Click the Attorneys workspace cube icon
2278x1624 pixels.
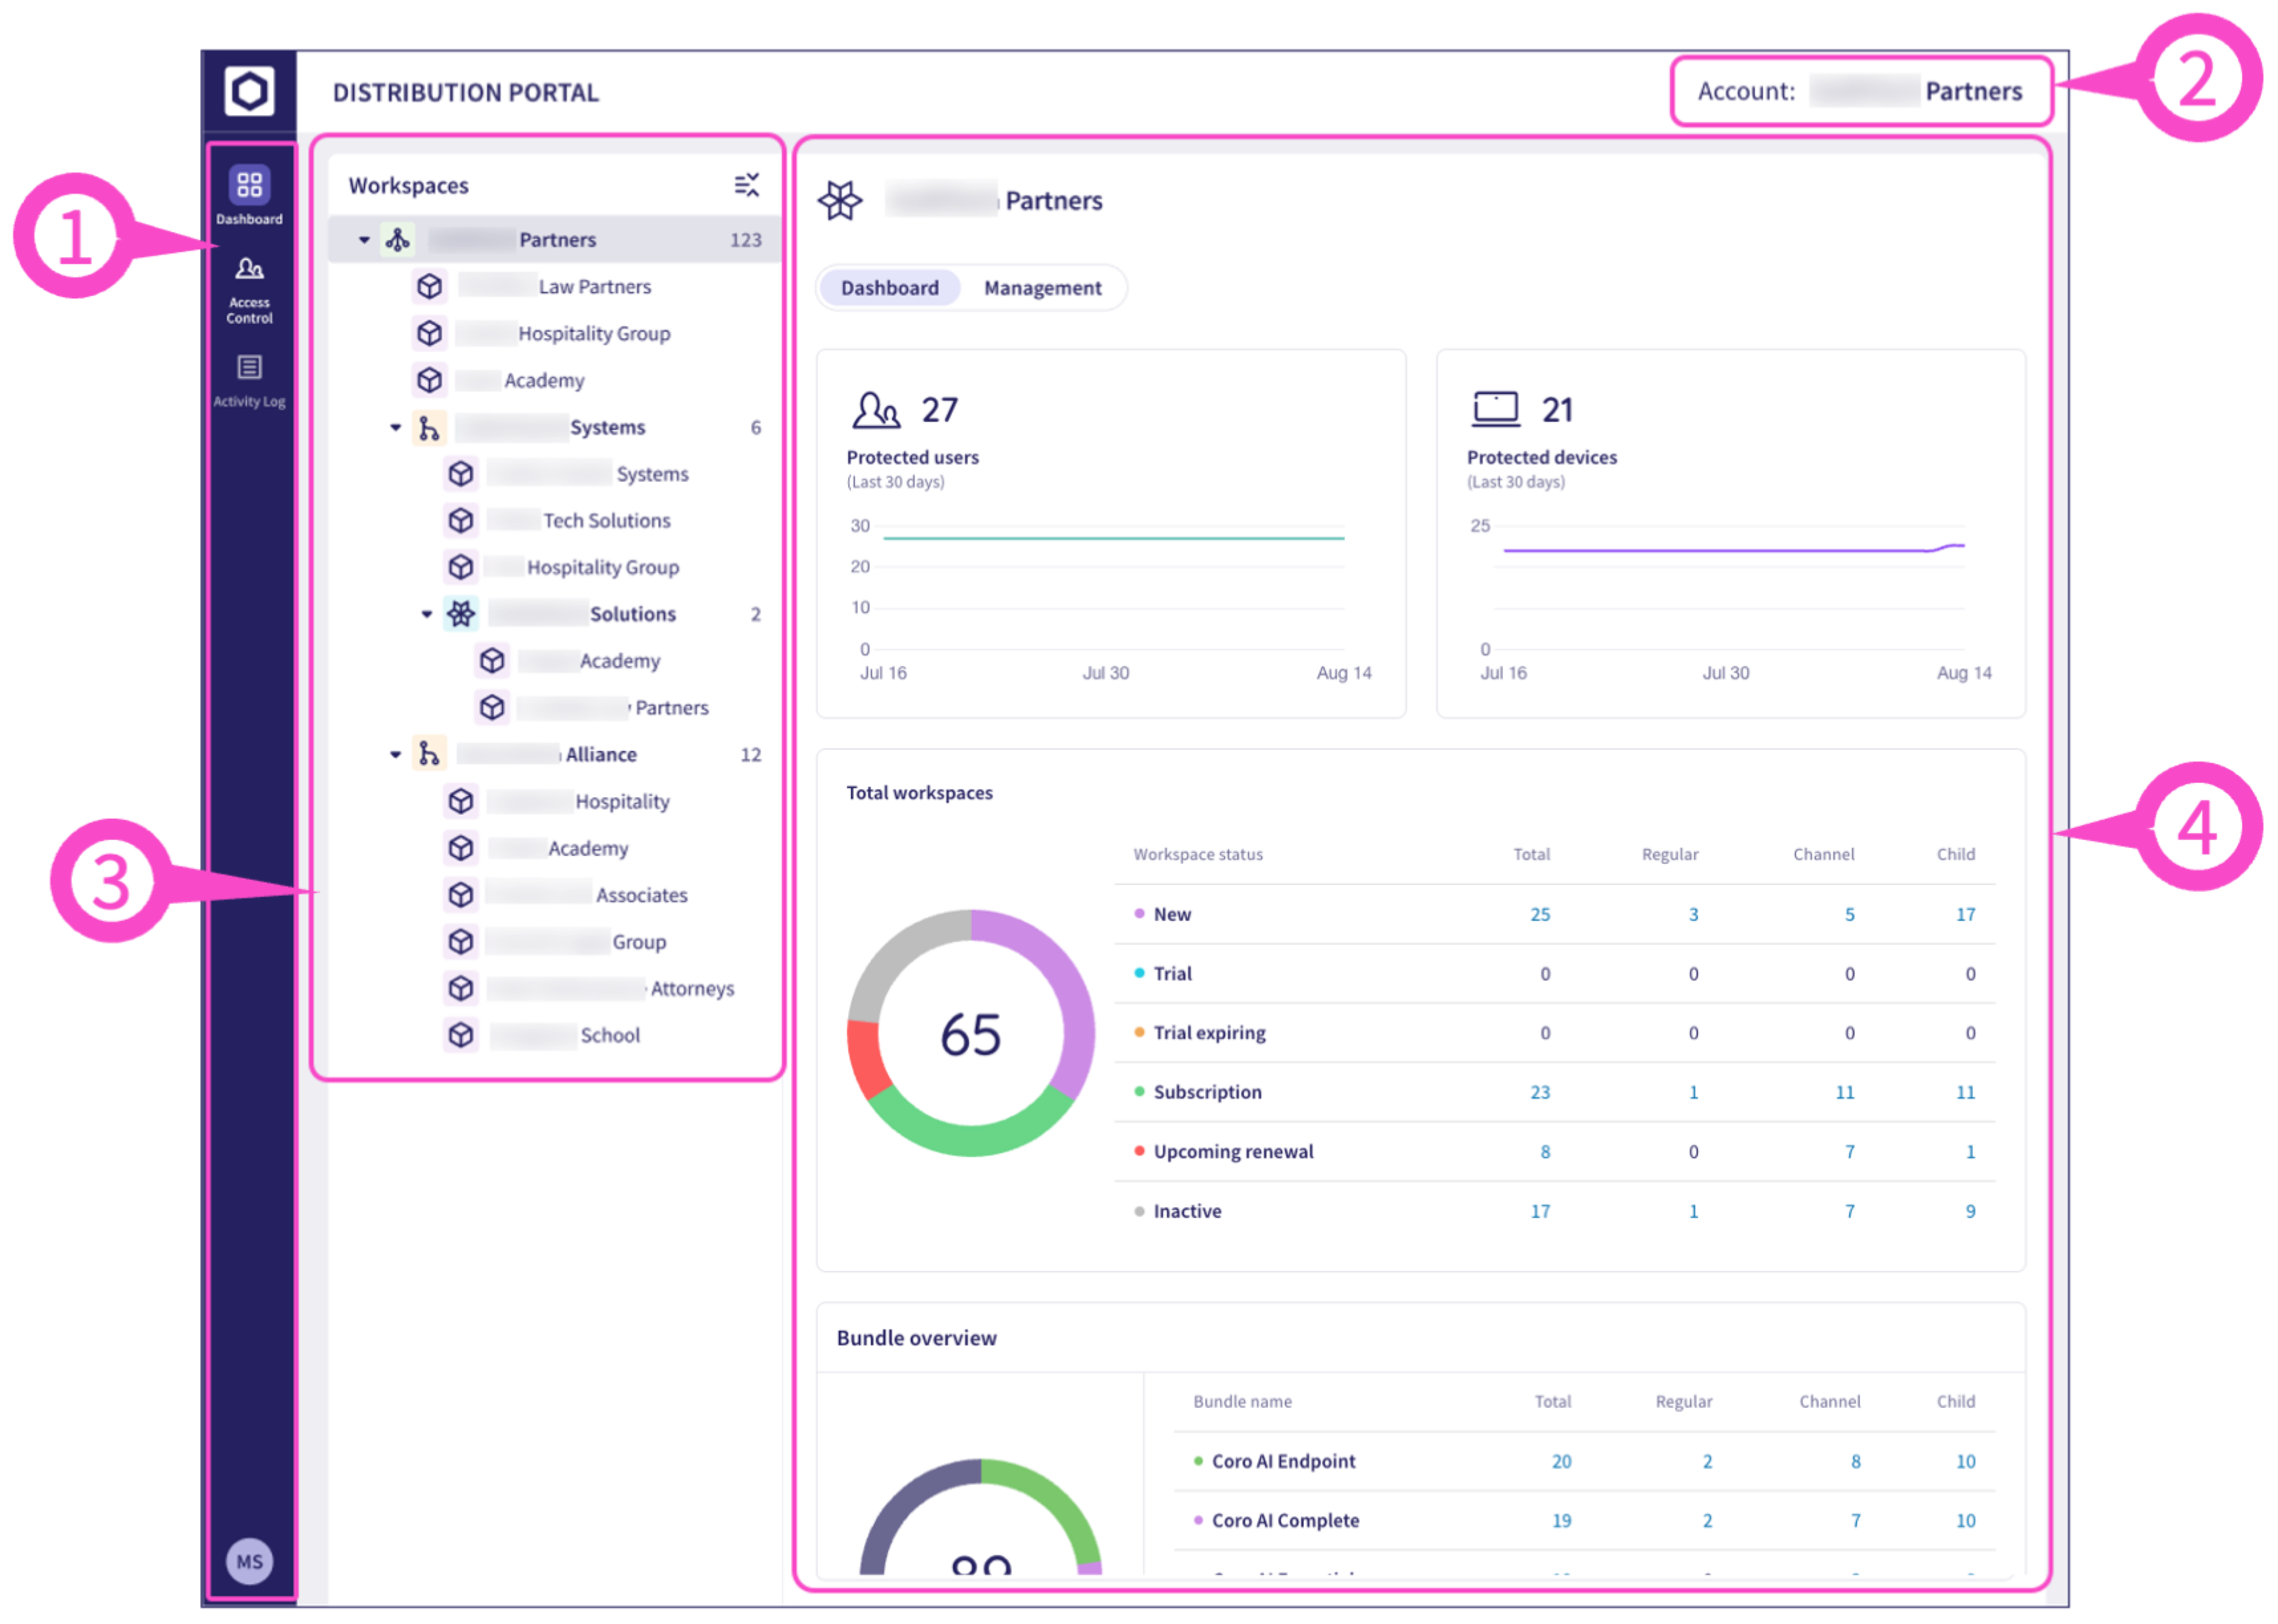461,988
